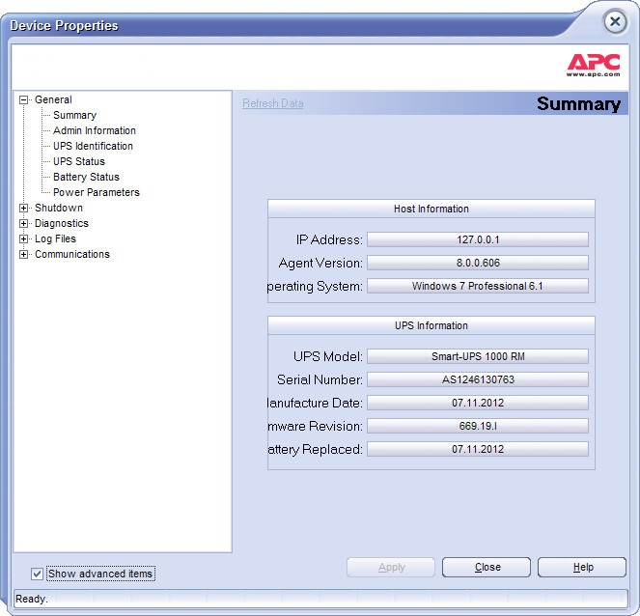Open Admin Information page
The height and width of the screenshot is (616, 640).
95,130
